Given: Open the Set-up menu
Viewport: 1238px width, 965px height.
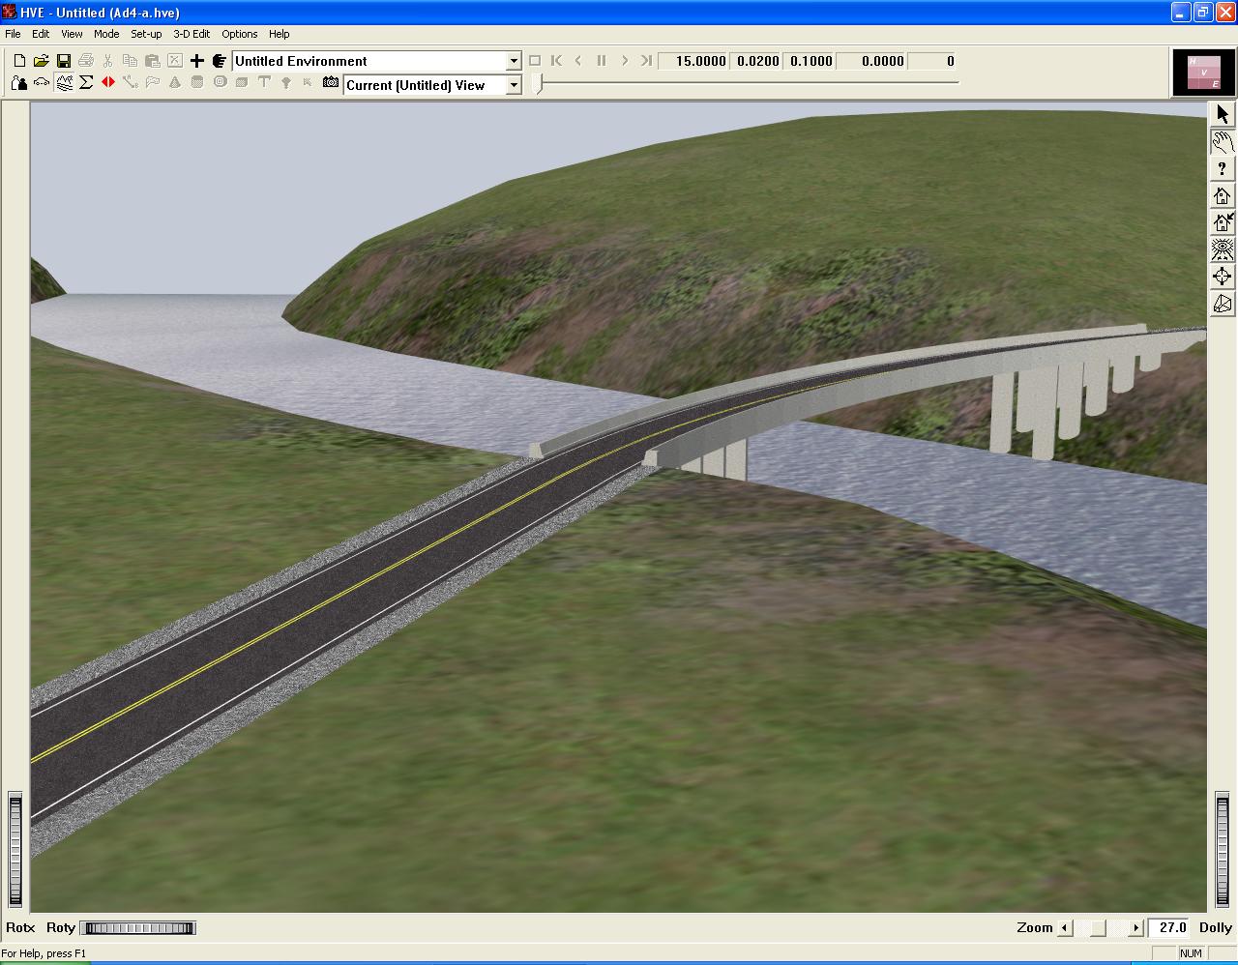Looking at the screenshot, I should (146, 34).
